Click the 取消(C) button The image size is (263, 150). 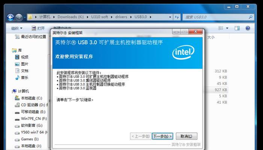(x=186, y=136)
